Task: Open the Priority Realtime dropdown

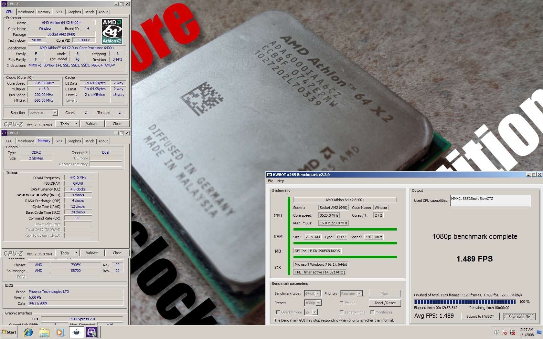Action: tap(360, 293)
